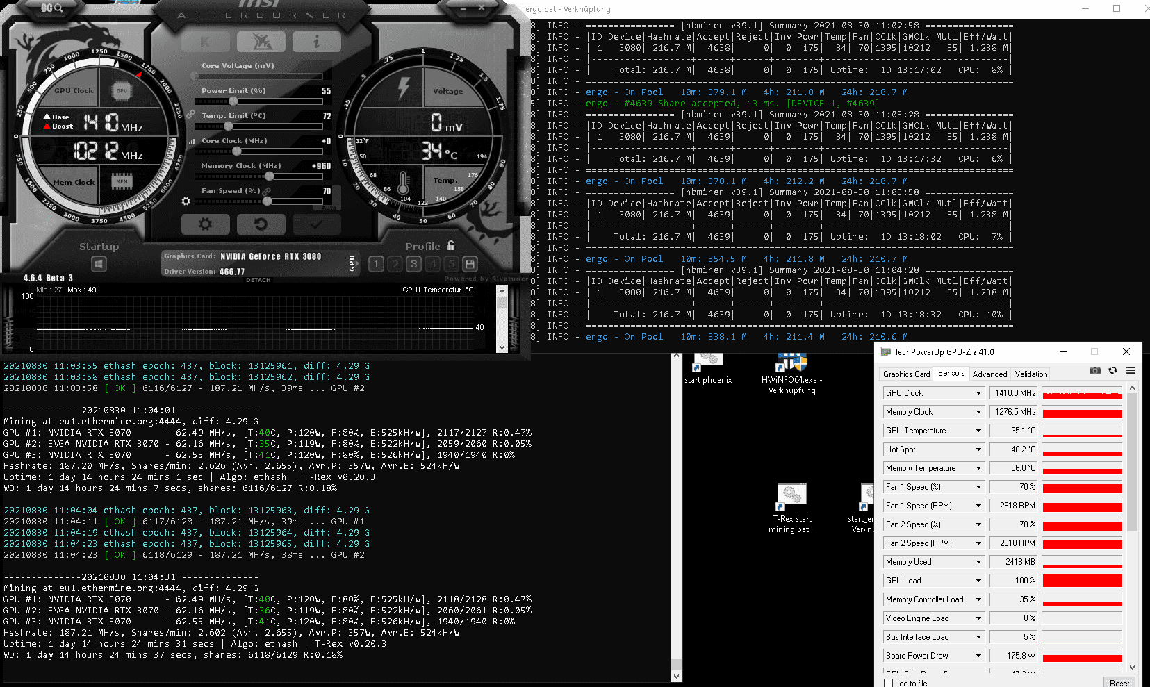
Task: Click the Kombustor K button
Action: point(205,42)
